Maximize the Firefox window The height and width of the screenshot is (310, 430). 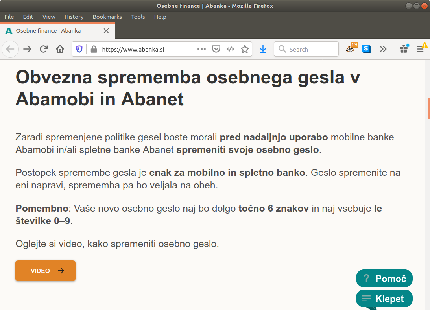click(x=417, y=6)
